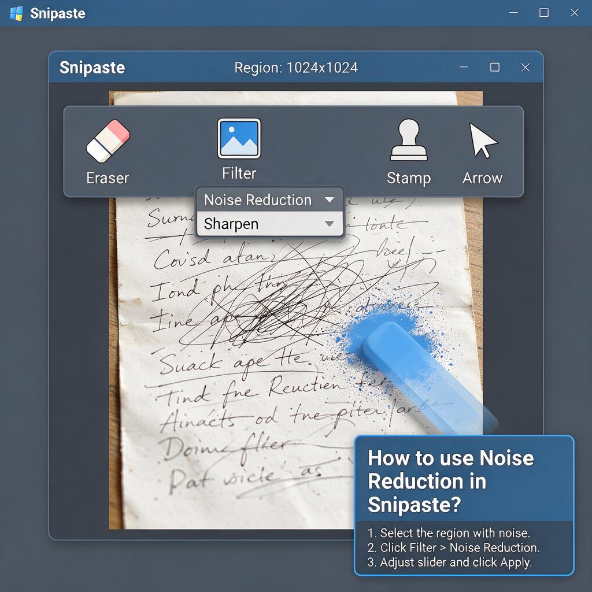Close the inner Snipaste region window
Screen dimensions: 592x592
point(525,67)
